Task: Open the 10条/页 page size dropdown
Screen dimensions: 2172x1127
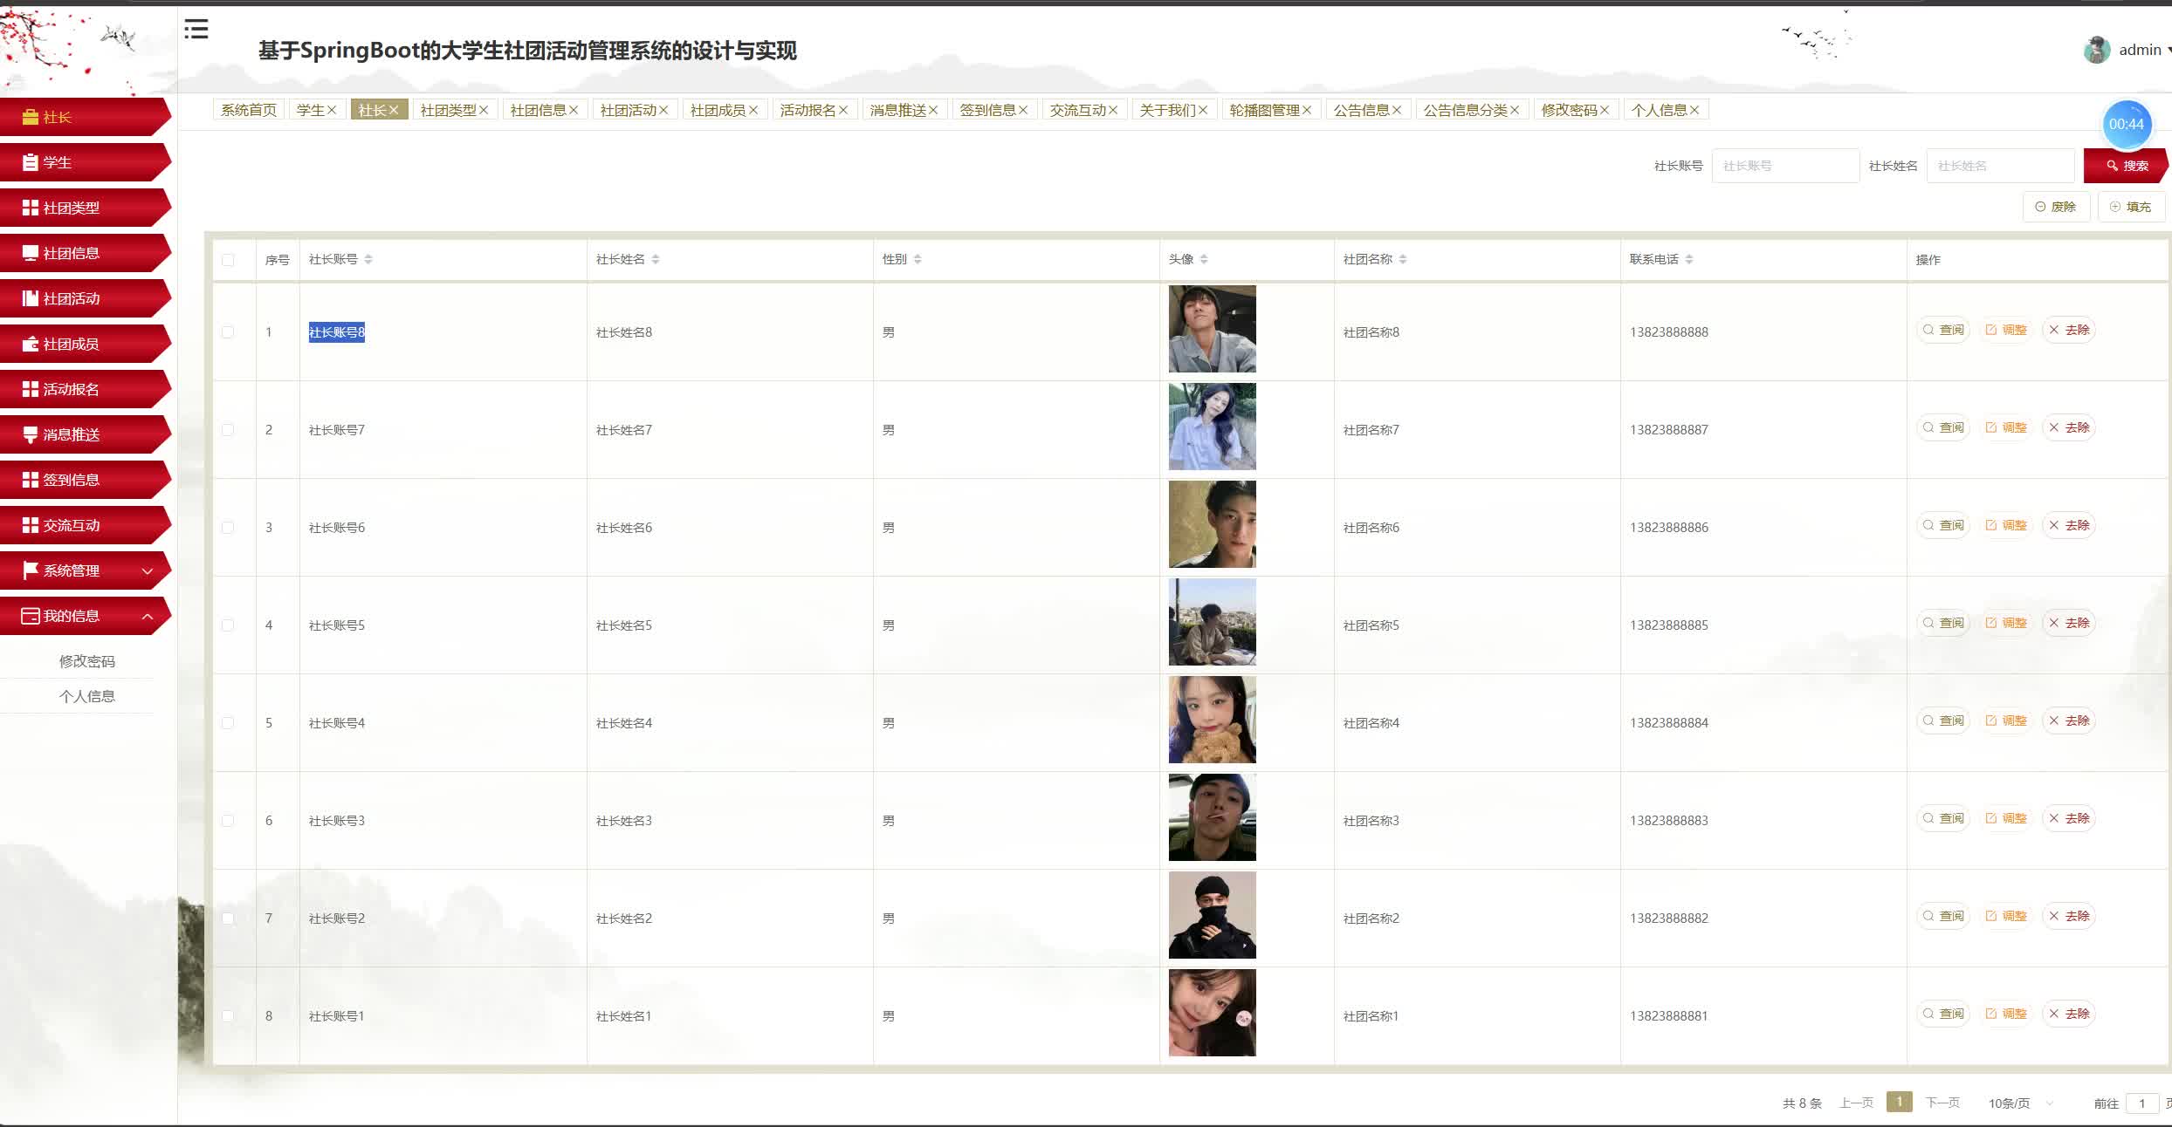Action: (x=2018, y=1103)
